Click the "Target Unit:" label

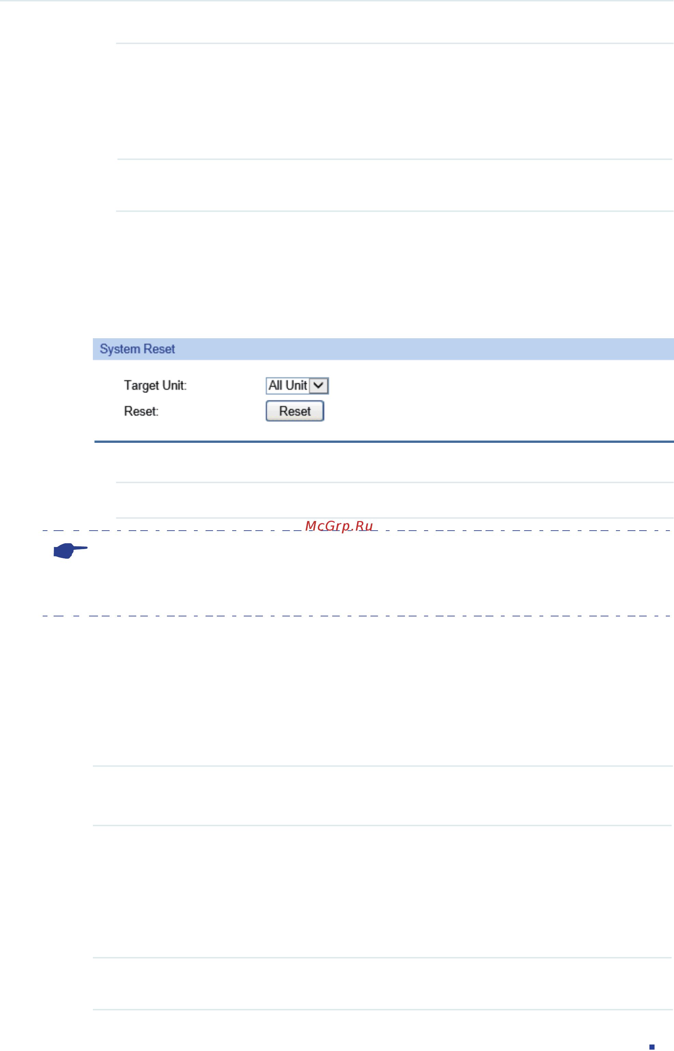[155, 386]
